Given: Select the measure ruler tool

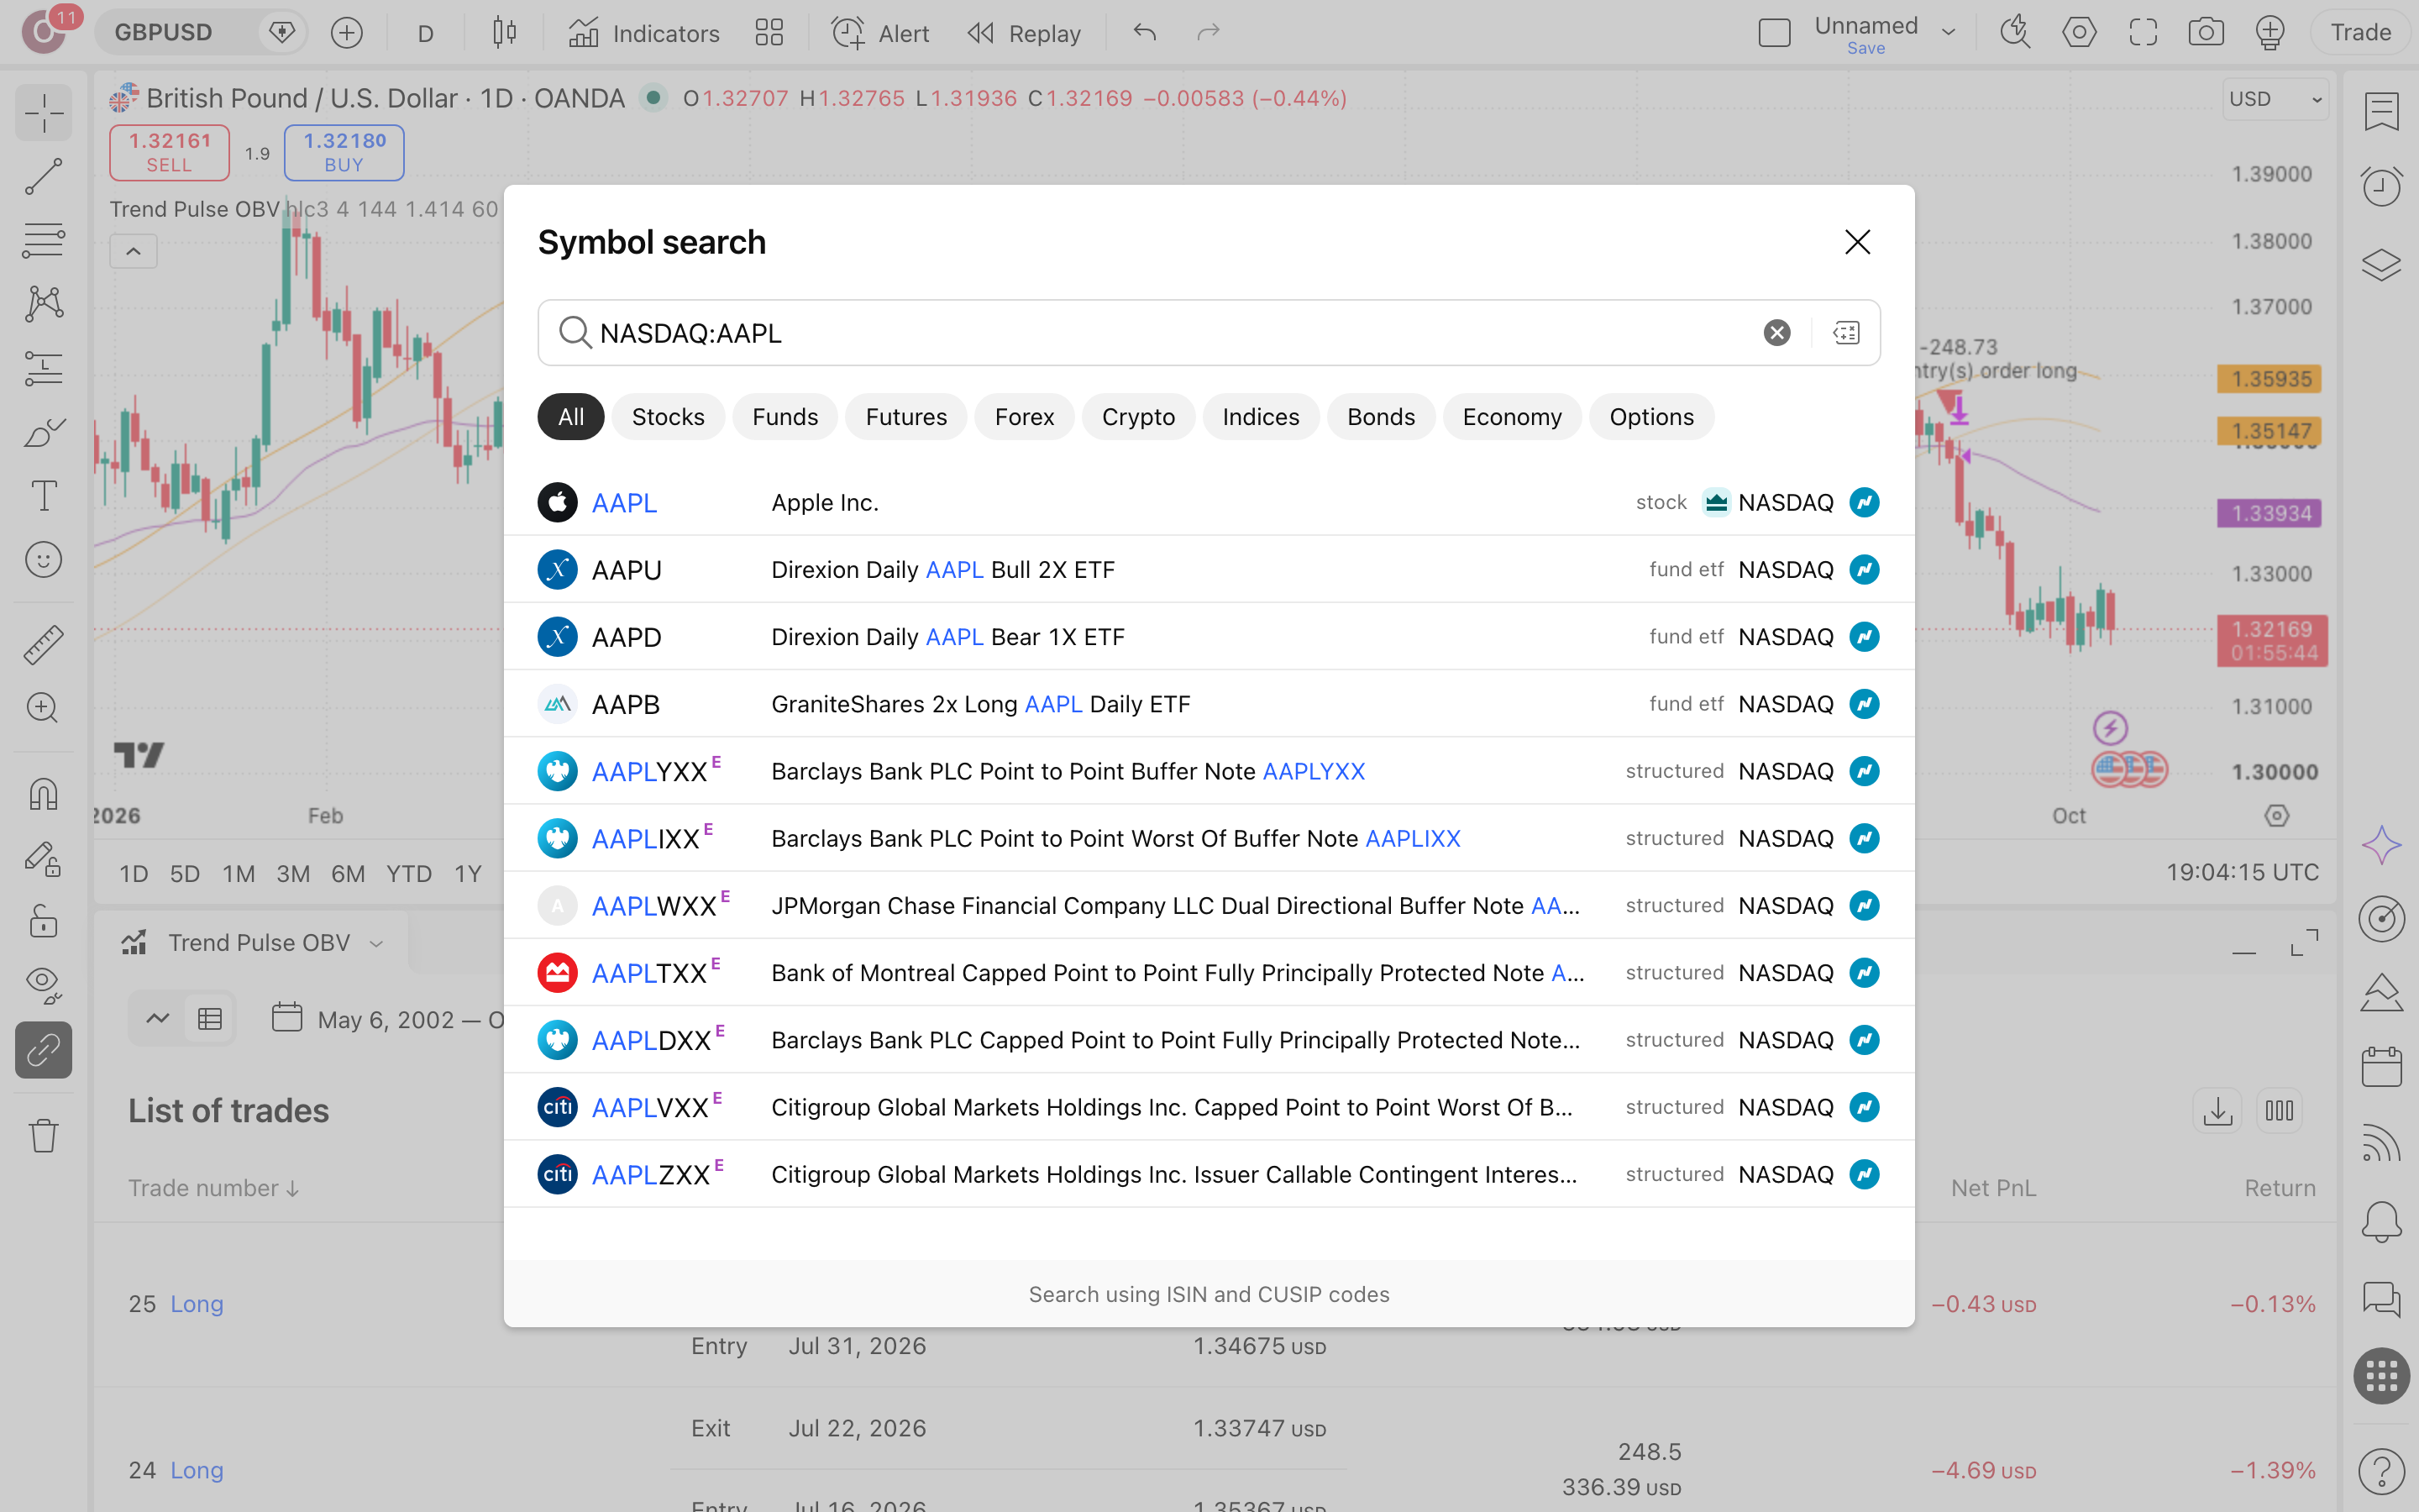Looking at the screenshot, I should pos(43,645).
